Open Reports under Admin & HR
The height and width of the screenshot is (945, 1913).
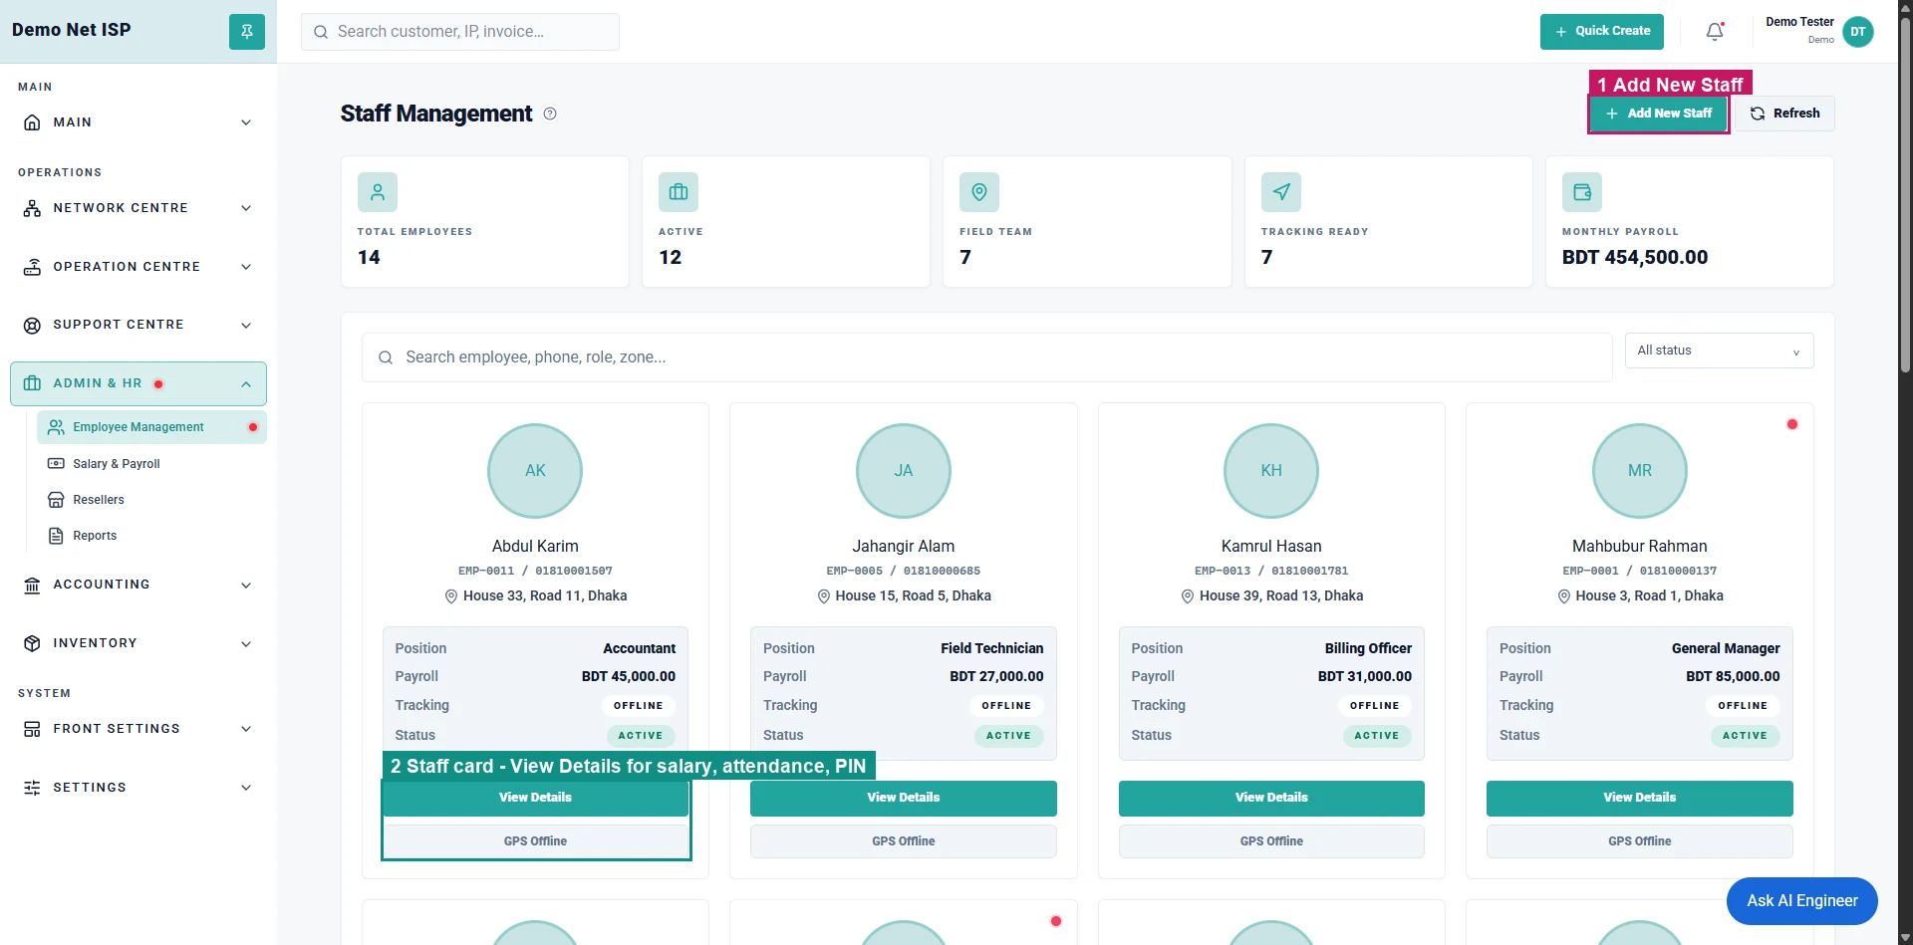point(151,536)
